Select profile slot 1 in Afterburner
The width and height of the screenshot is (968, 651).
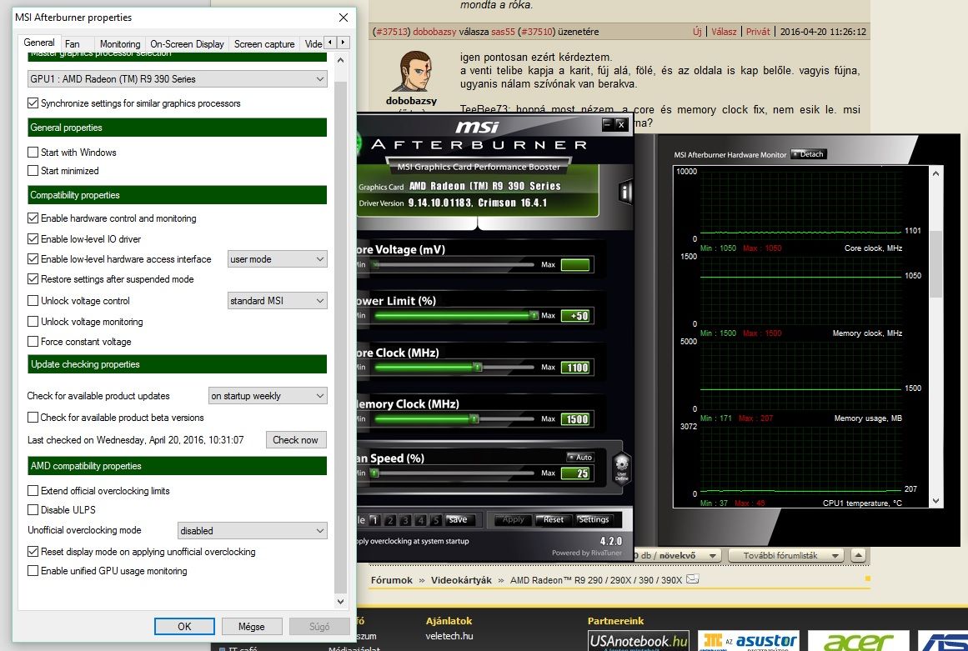pyautogui.click(x=374, y=520)
